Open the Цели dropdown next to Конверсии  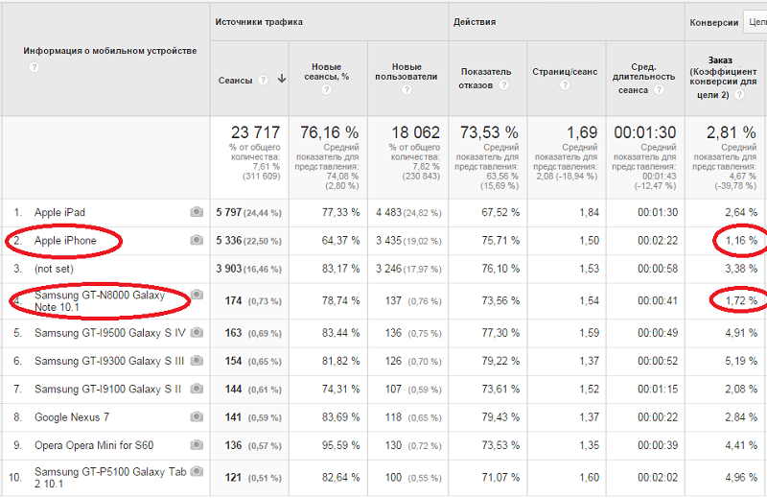pos(755,22)
